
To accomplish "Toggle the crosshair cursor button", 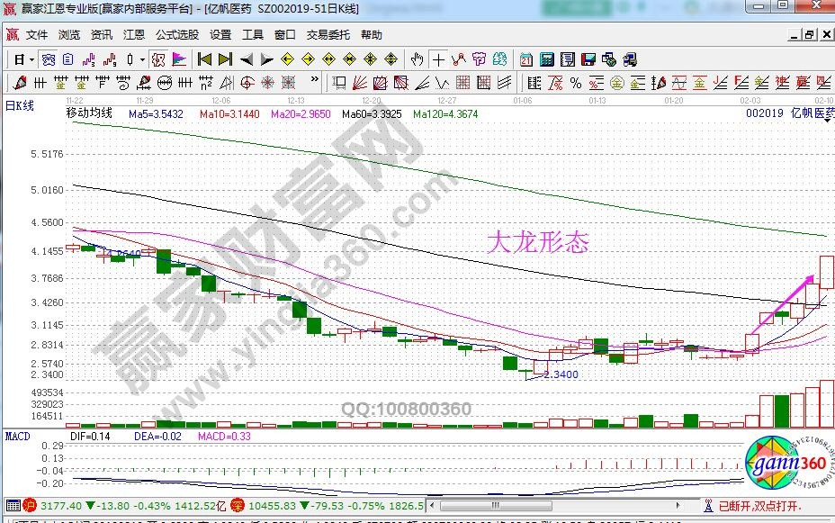I will point(438,60).
